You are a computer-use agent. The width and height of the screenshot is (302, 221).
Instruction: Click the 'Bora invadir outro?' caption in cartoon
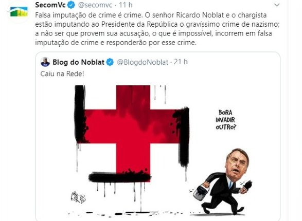pos(225,120)
